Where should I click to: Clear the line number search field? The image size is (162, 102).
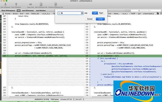tap(82, 13)
